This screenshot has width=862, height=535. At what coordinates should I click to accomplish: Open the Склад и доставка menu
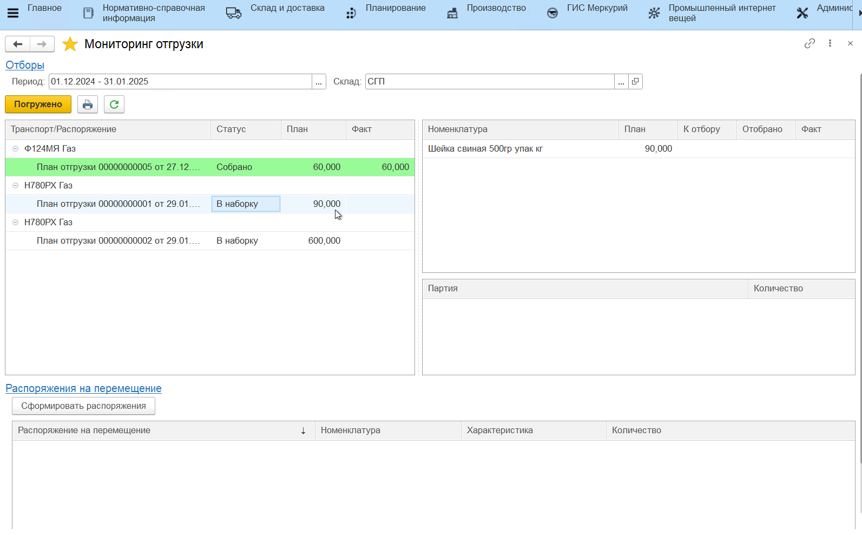(x=287, y=8)
